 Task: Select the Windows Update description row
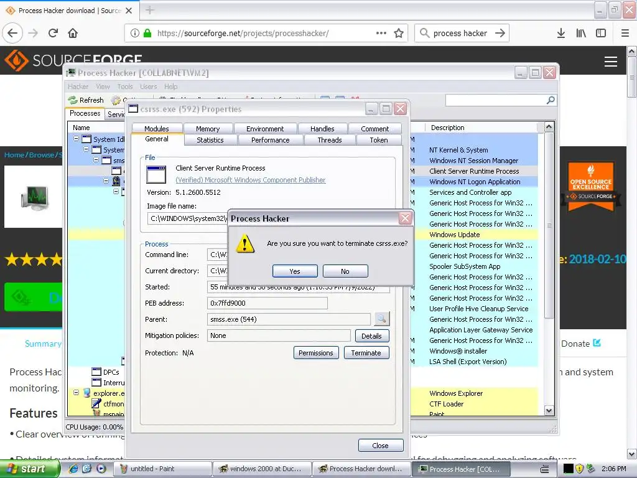tap(455, 235)
